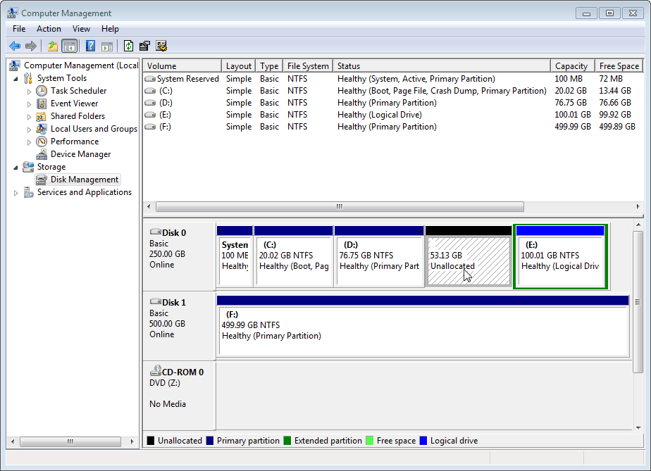Expand the Services and Applications node
651x471 pixels.
pyautogui.click(x=15, y=193)
